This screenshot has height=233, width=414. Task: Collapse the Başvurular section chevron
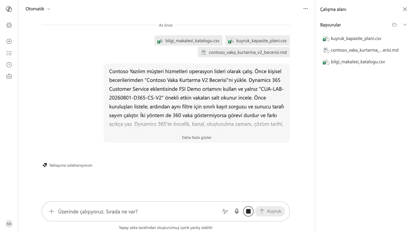point(405,25)
